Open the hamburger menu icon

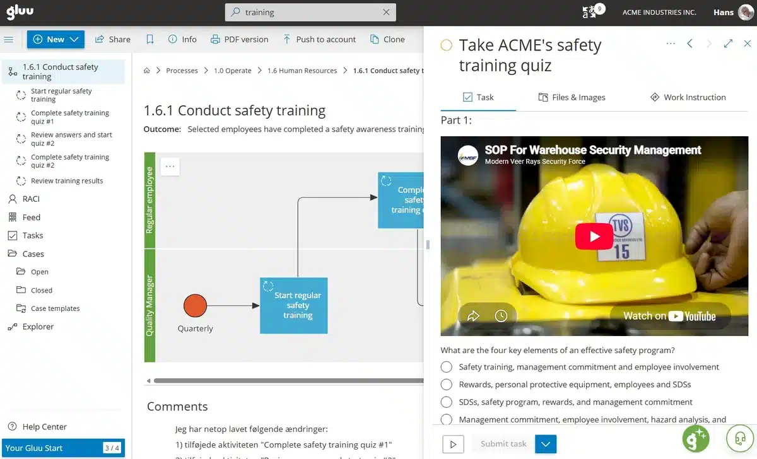9,39
